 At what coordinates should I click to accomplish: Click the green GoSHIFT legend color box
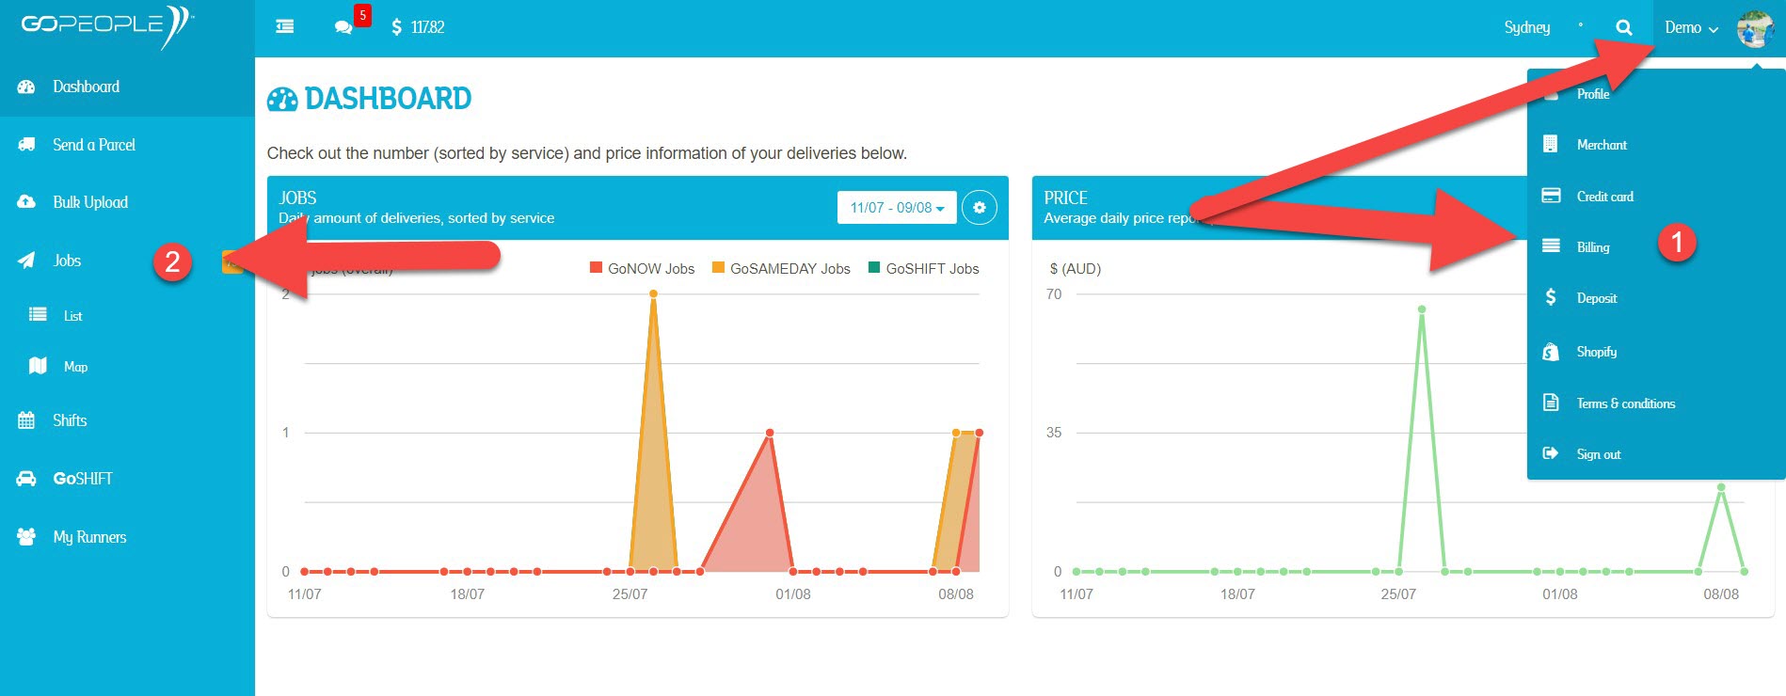pos(873,267)
